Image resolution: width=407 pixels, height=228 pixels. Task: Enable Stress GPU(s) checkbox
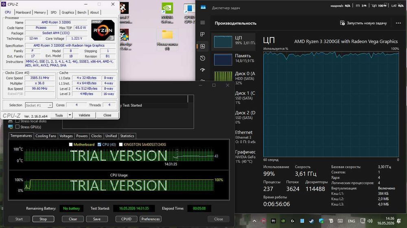(x=18, y=127)
